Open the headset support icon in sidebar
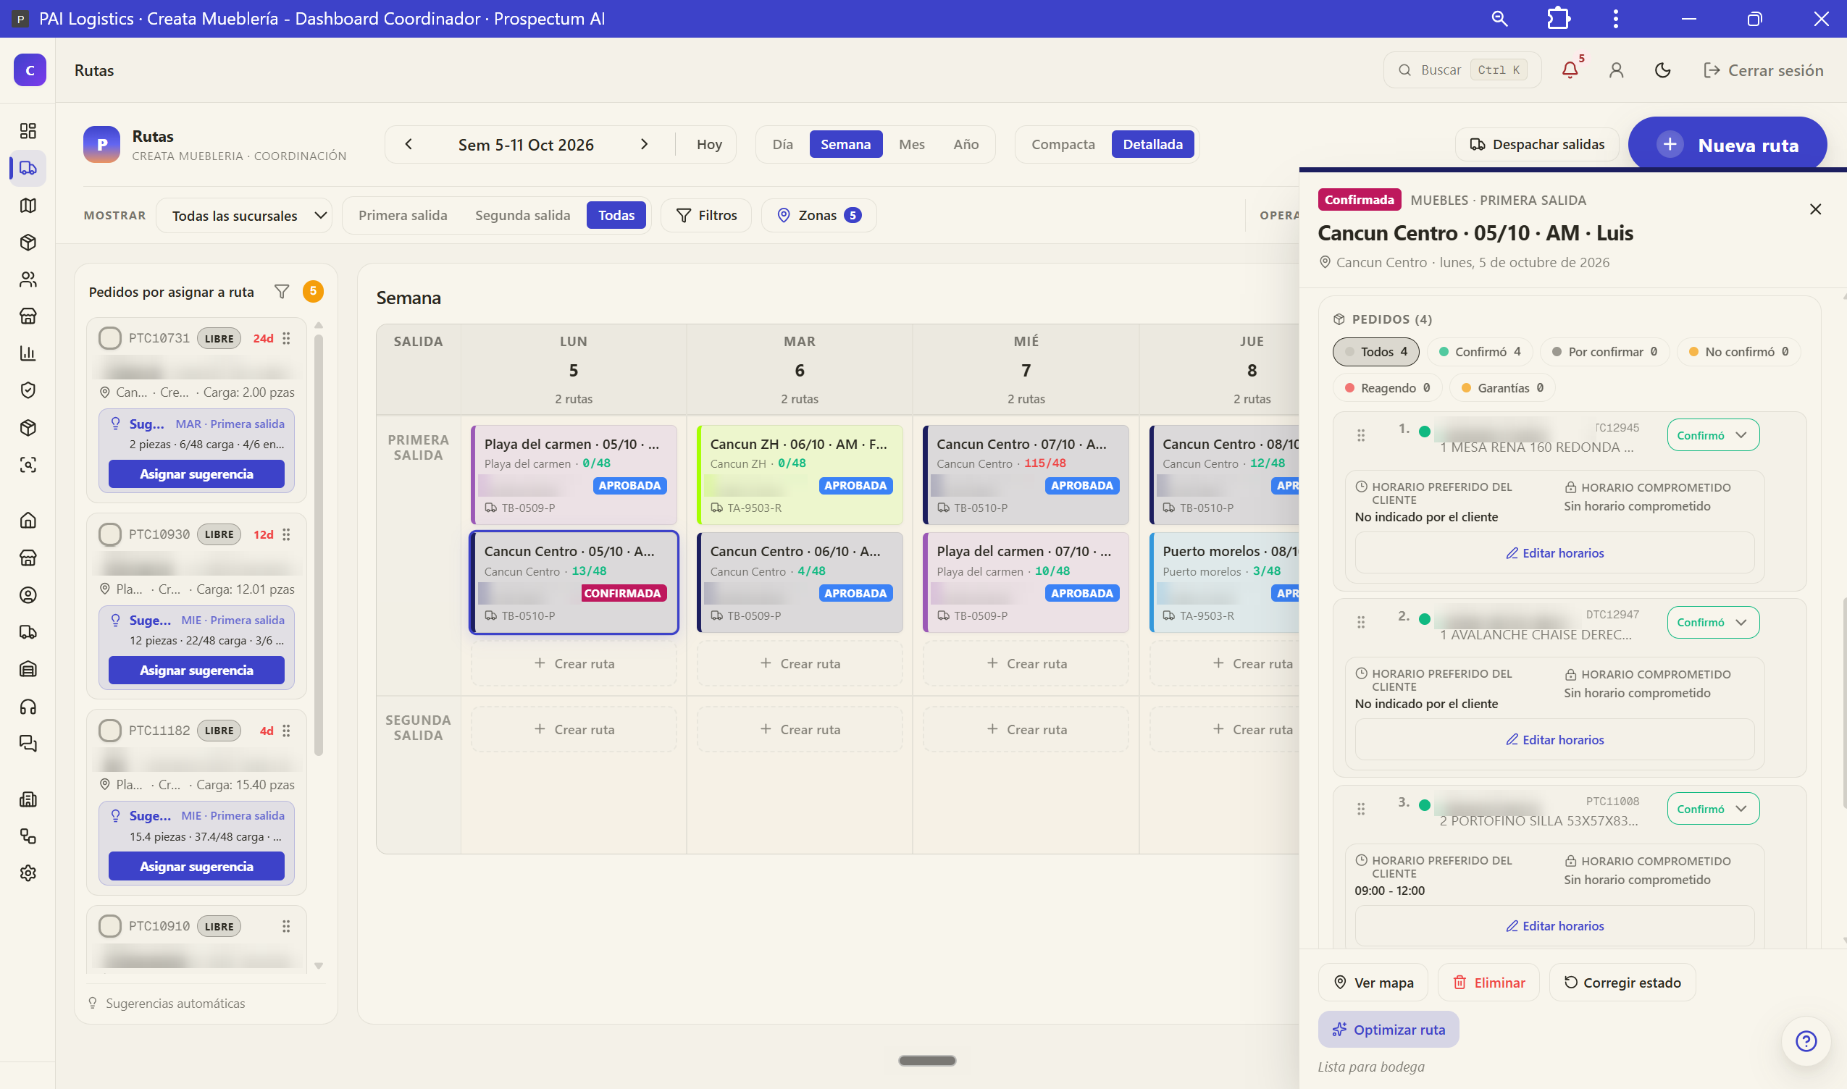Image resolution: width=1847 pixels, height=1089 pixels. coord(28,707)
